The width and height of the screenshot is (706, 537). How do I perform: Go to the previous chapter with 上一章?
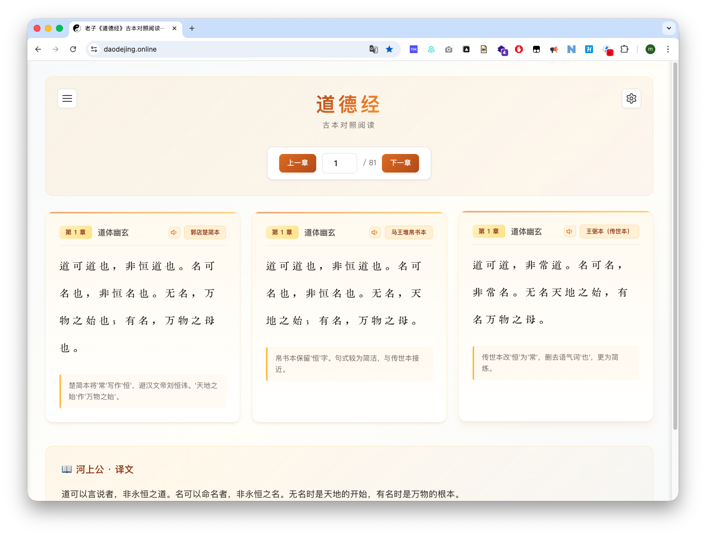(x=297, y=163)
